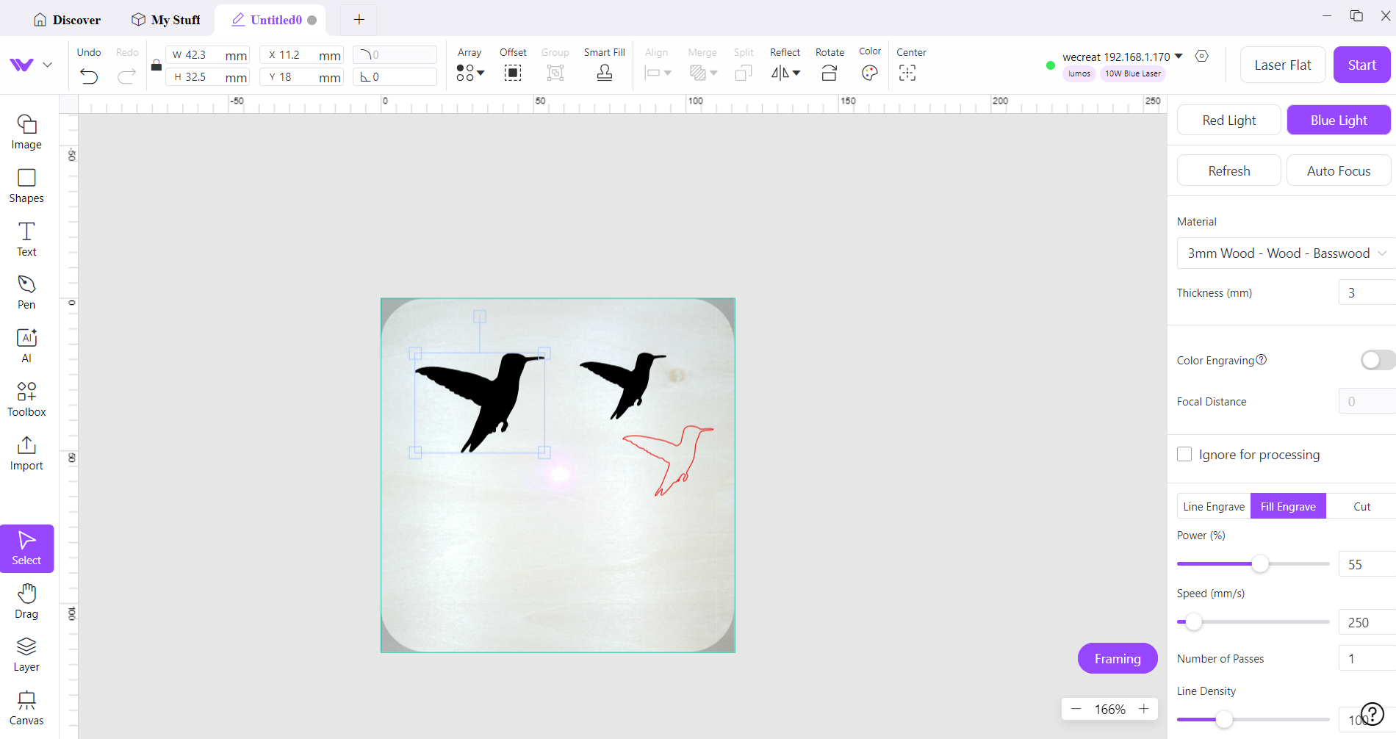Adjust the Speed slider handle

1194,621
